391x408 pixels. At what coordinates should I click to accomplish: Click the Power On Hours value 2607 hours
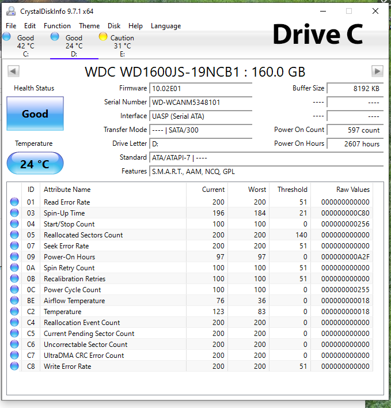coord(355,143)
